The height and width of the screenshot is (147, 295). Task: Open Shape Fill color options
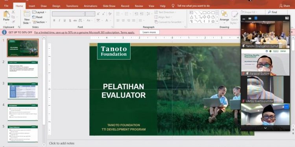pos(249,12)
